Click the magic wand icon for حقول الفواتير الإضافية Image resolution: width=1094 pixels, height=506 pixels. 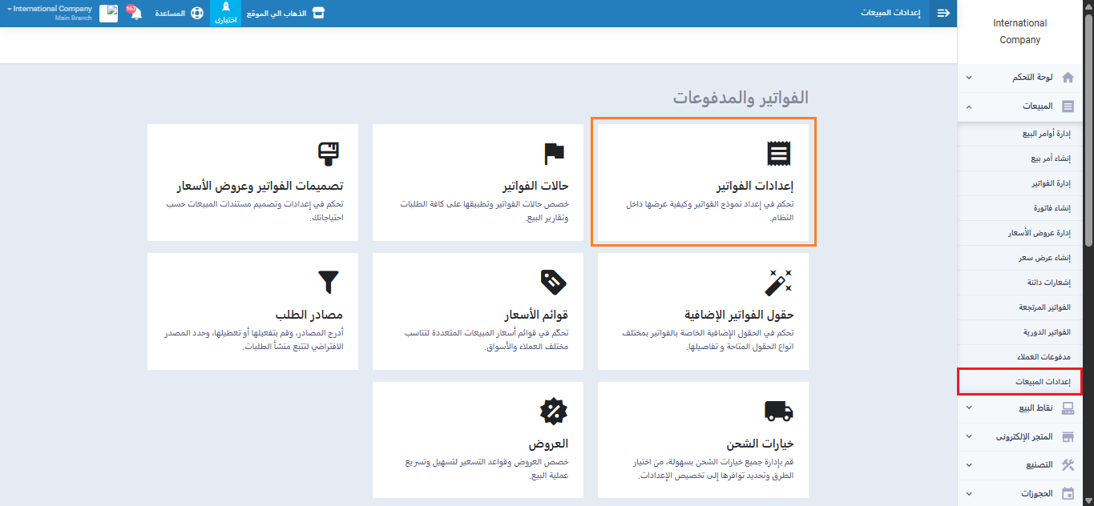tap(779, 282)
